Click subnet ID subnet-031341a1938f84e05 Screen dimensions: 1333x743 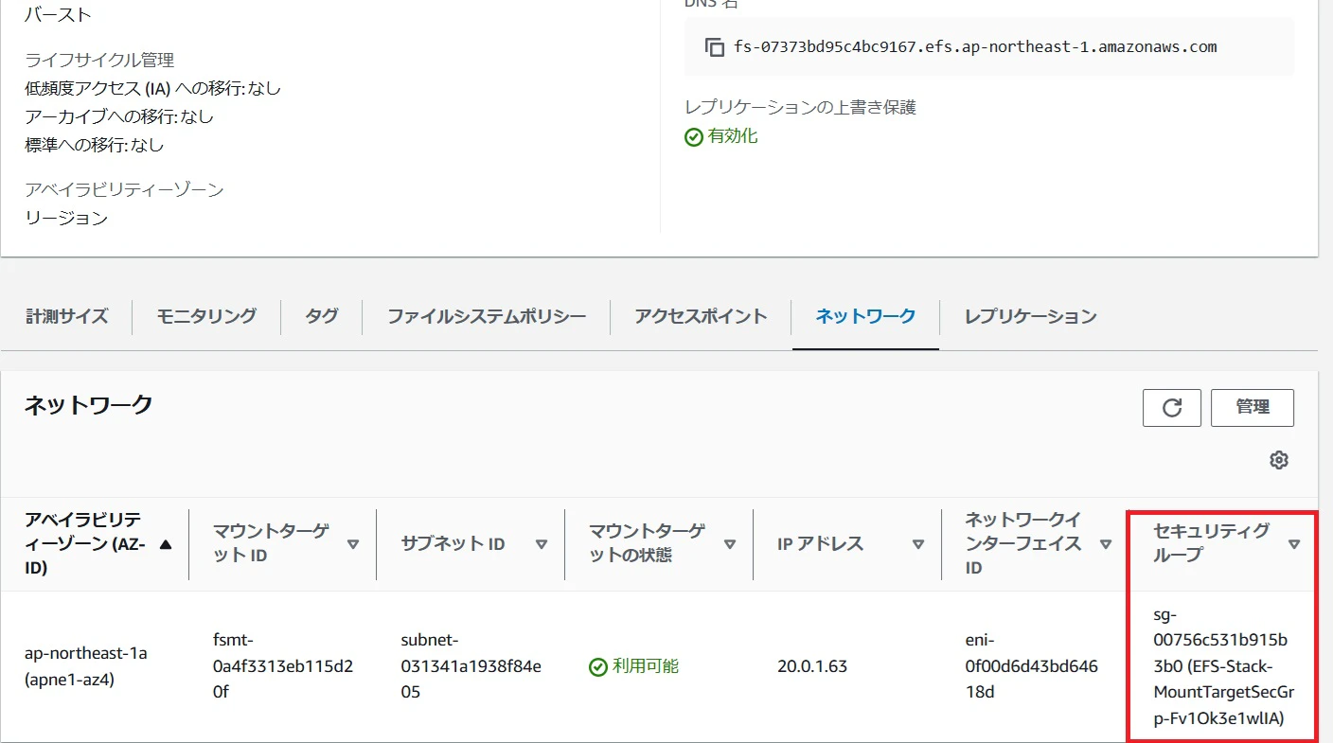pos(471,666)
